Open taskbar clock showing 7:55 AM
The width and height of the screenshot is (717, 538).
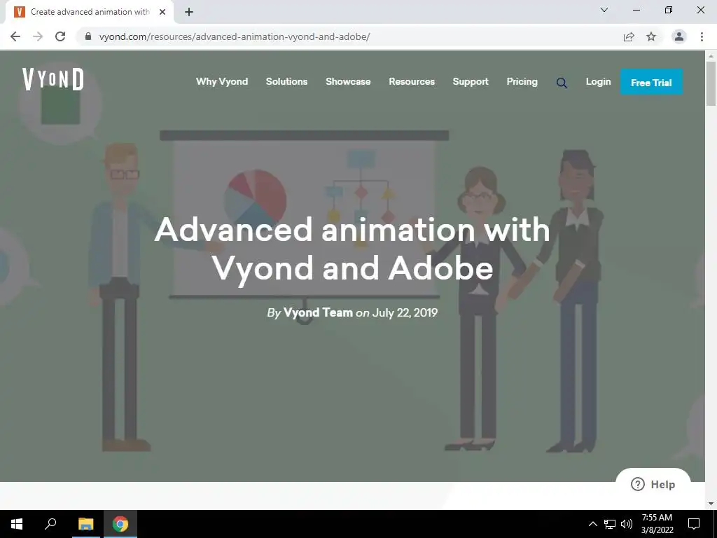[657, 524]
